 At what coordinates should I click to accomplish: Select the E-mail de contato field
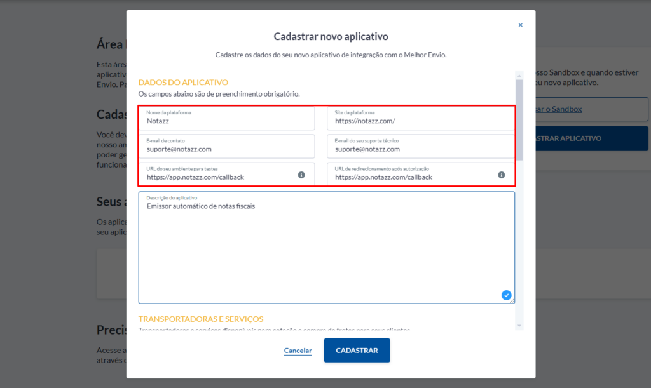click(227, 146)
